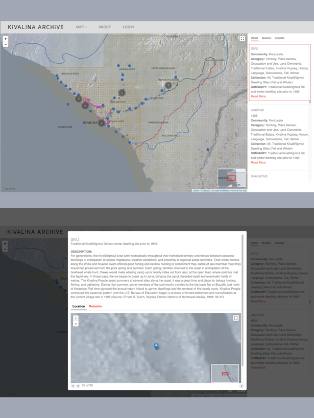
Task: Toggle fullscreen on the SIVU popup map
Action: (236, 318)
